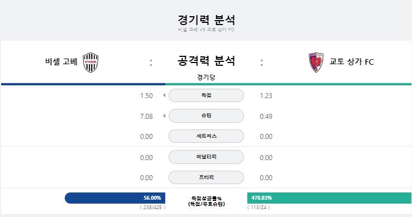Select the 슈팅 stat pill button
412x217 pixels.
pyautogui.click(x=206, y=115)
